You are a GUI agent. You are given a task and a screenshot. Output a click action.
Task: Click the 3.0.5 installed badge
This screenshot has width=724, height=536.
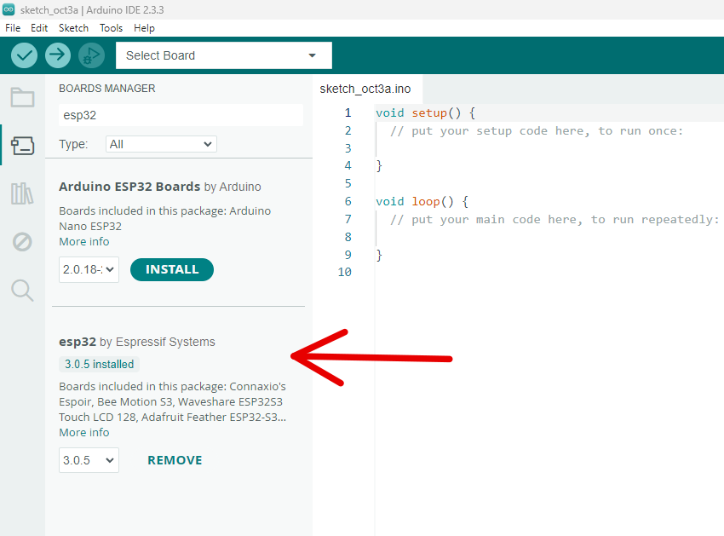point(100,364)
